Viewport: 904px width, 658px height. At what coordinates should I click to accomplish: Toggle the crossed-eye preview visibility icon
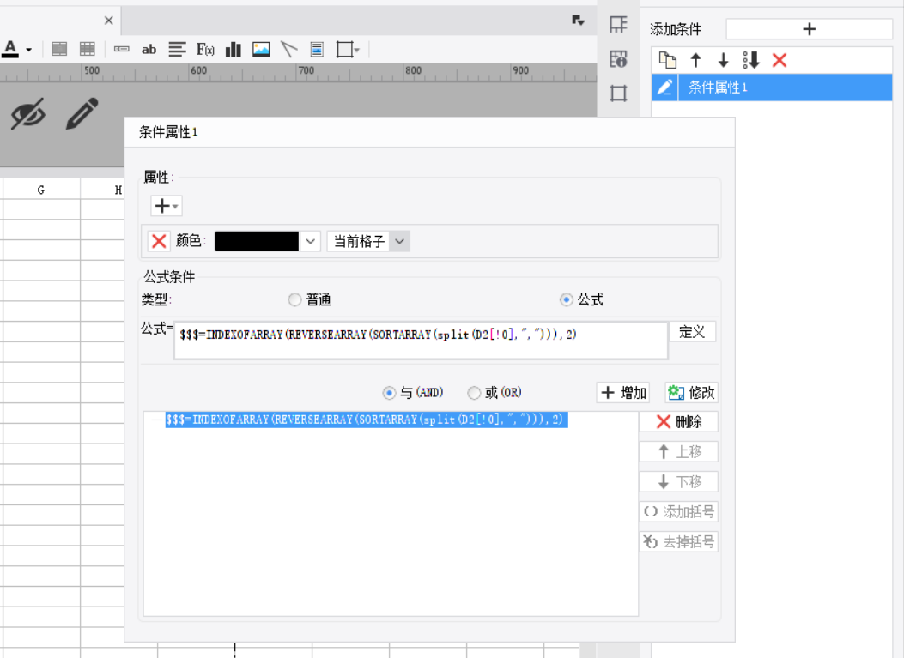pyautogui.click(x=28, y=113)
